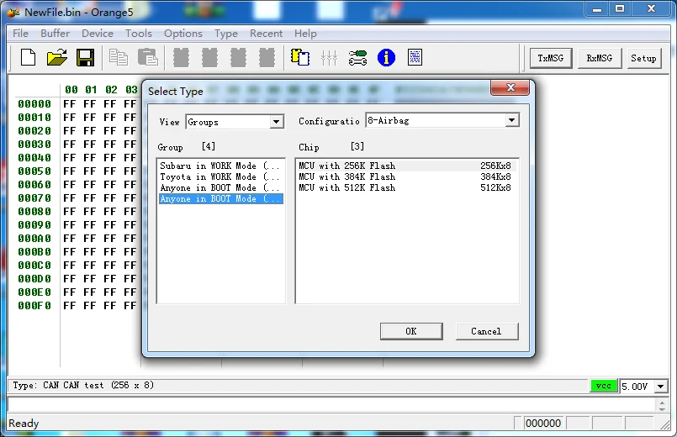Save buffer with floppy disk icon

[x=85, y=57]
